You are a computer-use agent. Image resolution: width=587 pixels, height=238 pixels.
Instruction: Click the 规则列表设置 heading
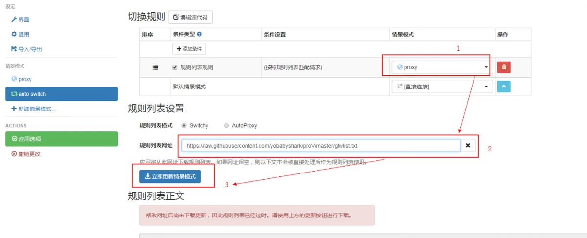(156, 108)
